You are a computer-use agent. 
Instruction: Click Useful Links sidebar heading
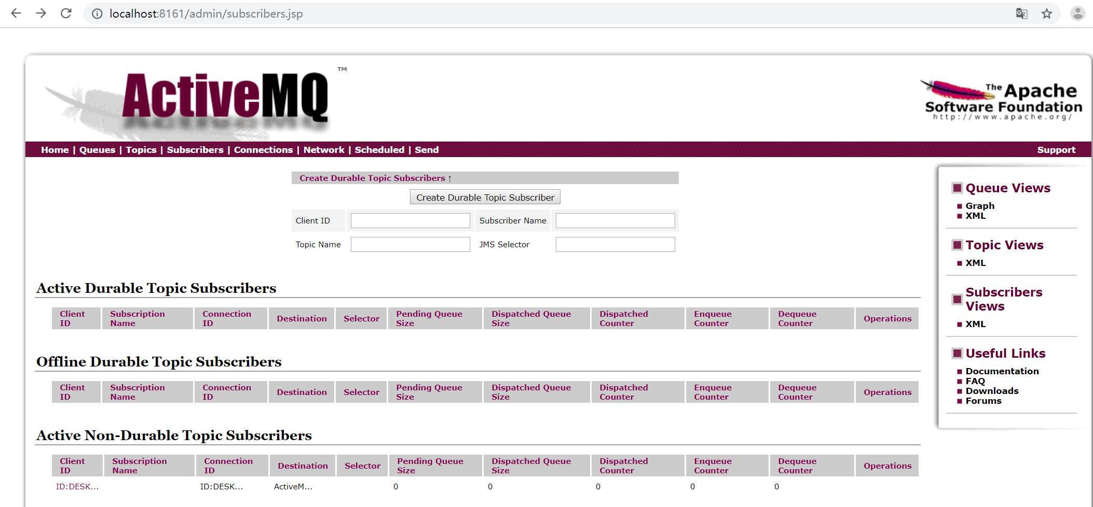1005,353
